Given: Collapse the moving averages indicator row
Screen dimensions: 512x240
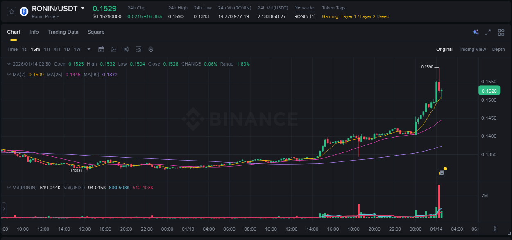Looking at the screenshot, I should click(x=9, y=75).
